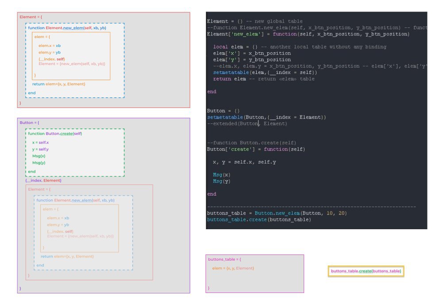This screenshot has width=447, height=308.
Task: Click 'elem = {x, y, Element}' in buttons_table box
Action: tap(233, 269)
